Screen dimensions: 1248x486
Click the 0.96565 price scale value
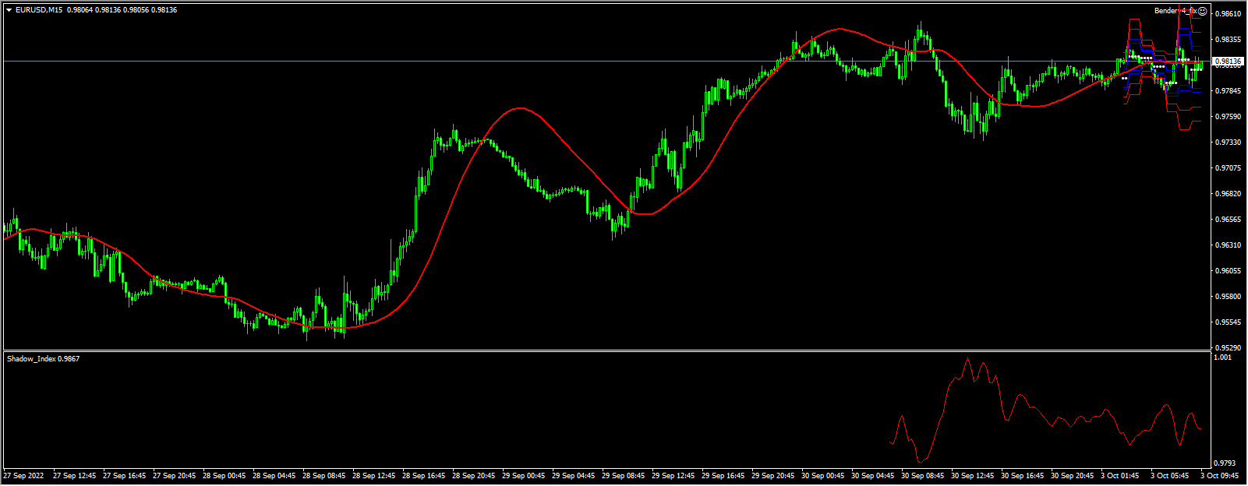tap(1229, 220)
